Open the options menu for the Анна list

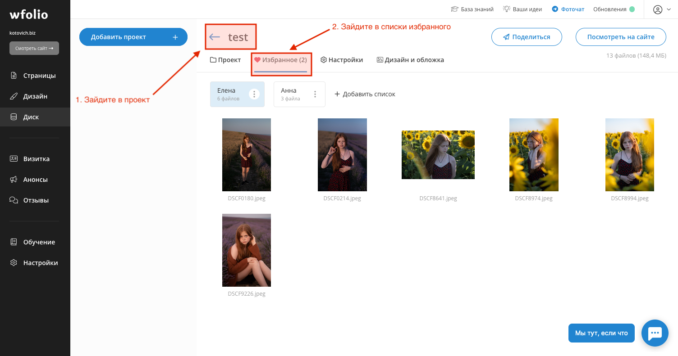click(315, 94)
